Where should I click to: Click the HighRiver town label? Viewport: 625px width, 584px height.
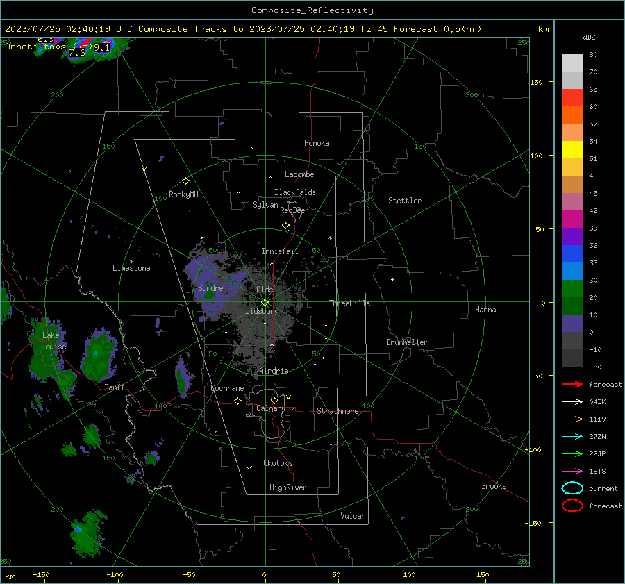(288, 487)
